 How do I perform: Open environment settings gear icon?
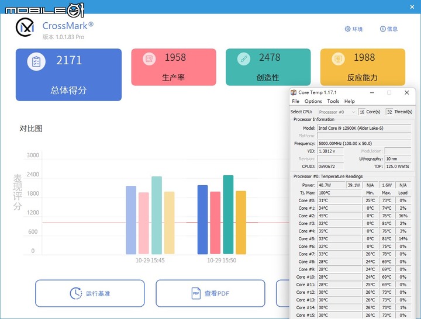pos(347,29)
